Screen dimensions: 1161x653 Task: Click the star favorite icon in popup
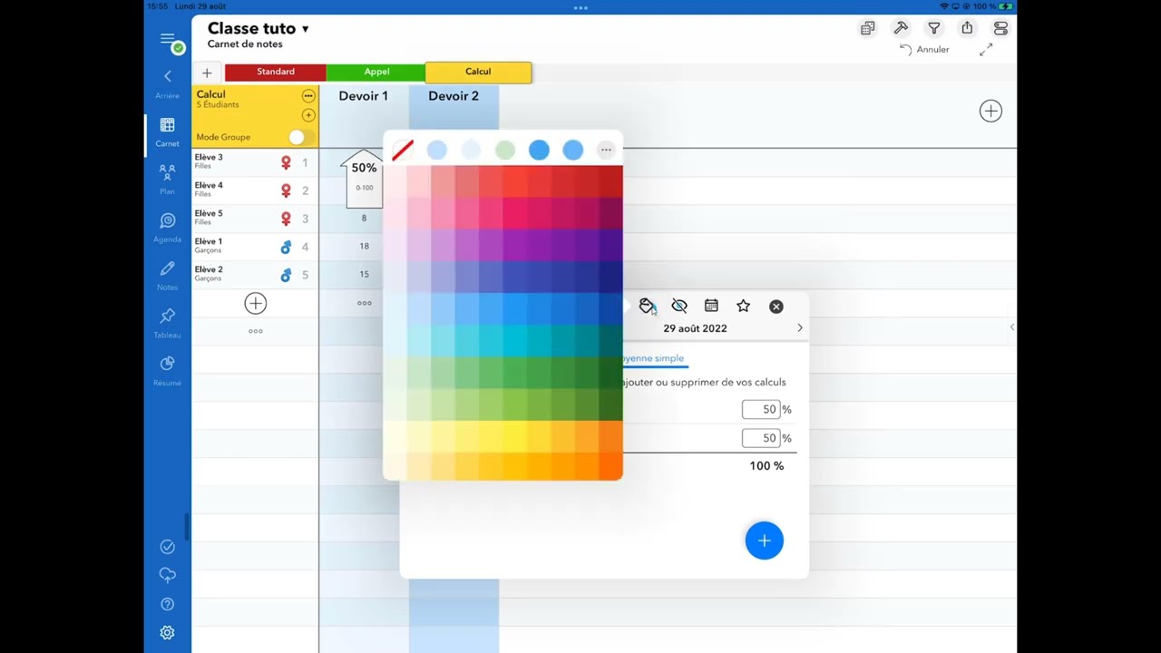(744, 307)
